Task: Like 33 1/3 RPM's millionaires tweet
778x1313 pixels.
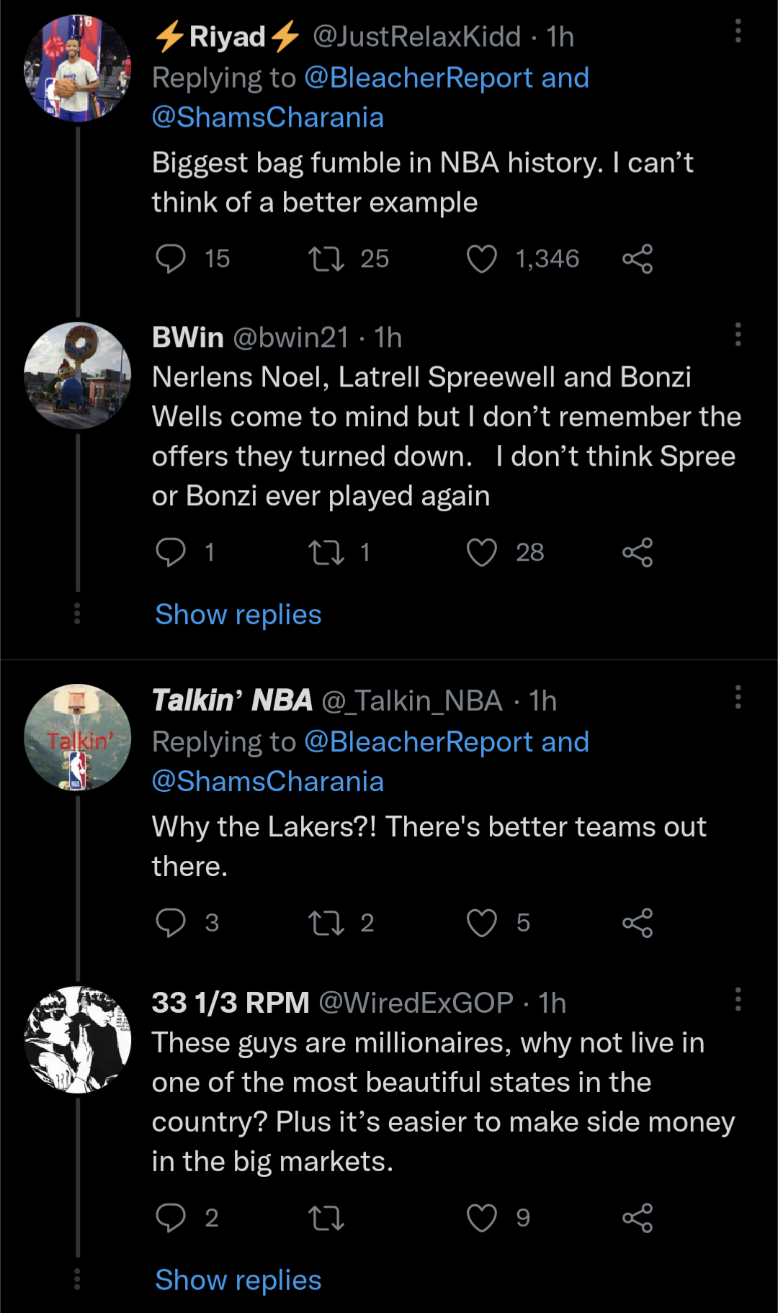Action: (x=482, y=1218)
